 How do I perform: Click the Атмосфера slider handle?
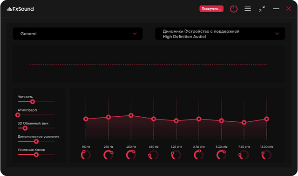18,115
